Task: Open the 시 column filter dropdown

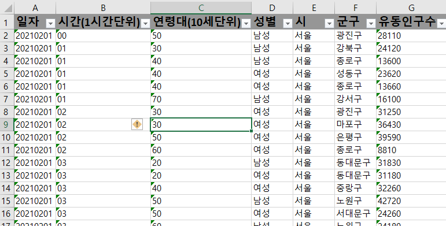Action: tap(329, 24)
